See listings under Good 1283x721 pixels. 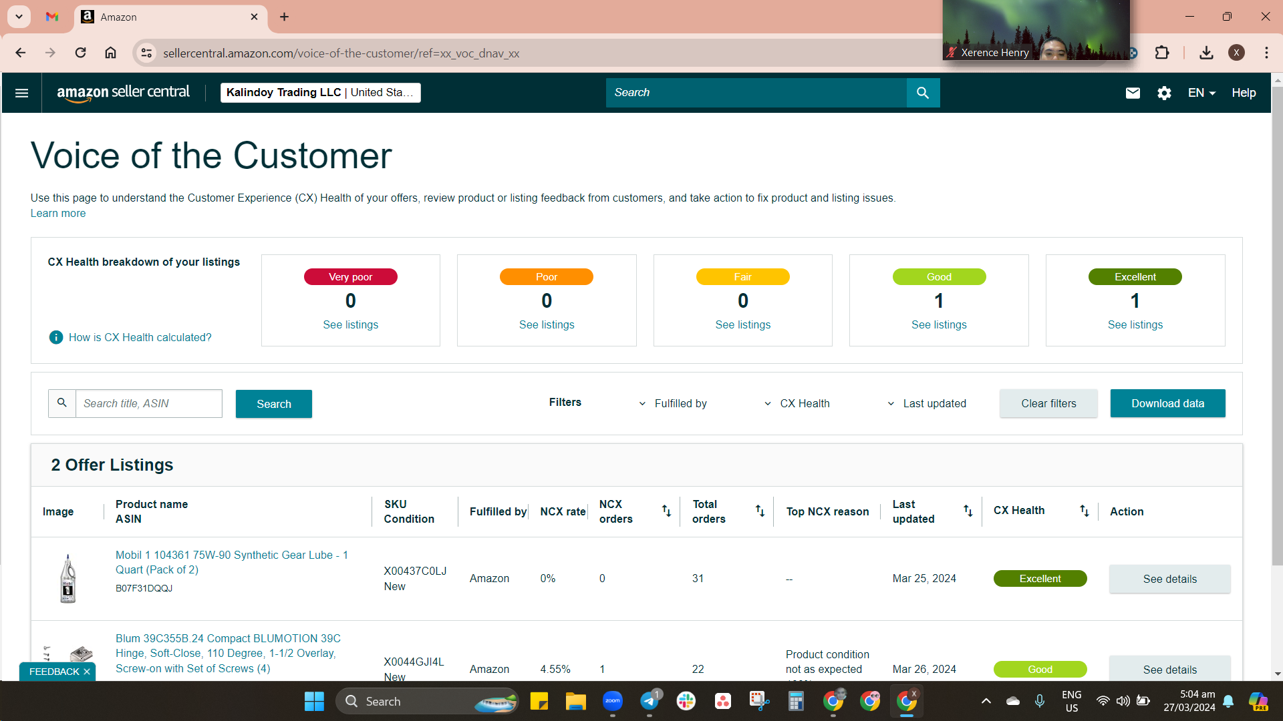pos(939,324)
